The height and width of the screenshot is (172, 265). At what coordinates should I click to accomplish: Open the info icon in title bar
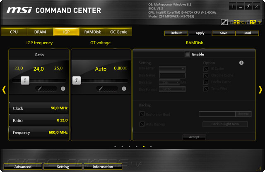[233, 6]
